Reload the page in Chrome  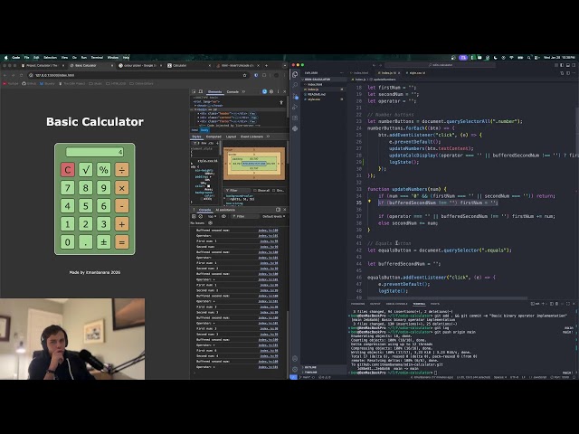point(21,75)
